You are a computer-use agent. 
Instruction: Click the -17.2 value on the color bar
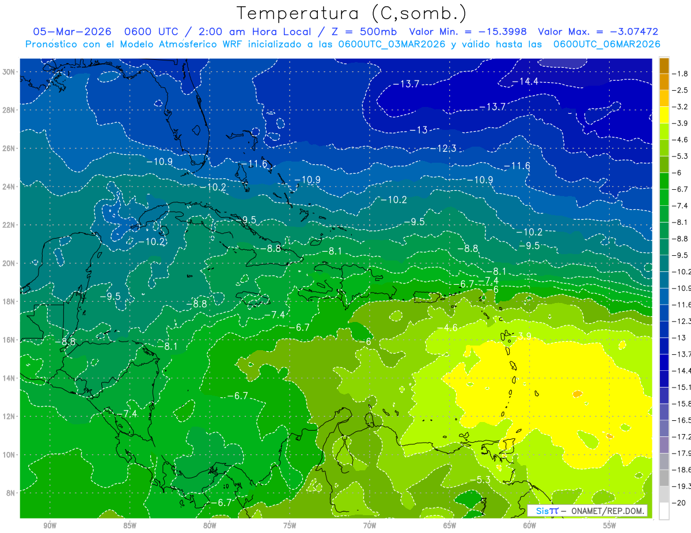click(x=680, y=437)
